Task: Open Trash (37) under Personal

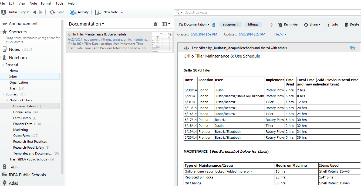Action: coord(17,88)
